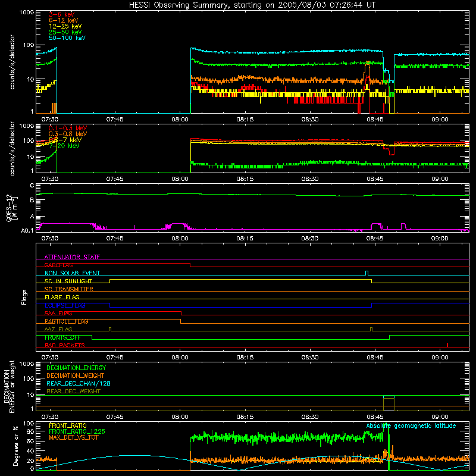Image resolution: width=476 pixels, height=476 pixels.
Task: Click the 7-20 MeV legend label
Action: [x=64, y=146]
